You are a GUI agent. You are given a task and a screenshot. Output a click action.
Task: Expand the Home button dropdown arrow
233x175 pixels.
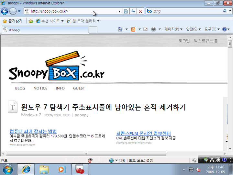click(x=127, y=29)
